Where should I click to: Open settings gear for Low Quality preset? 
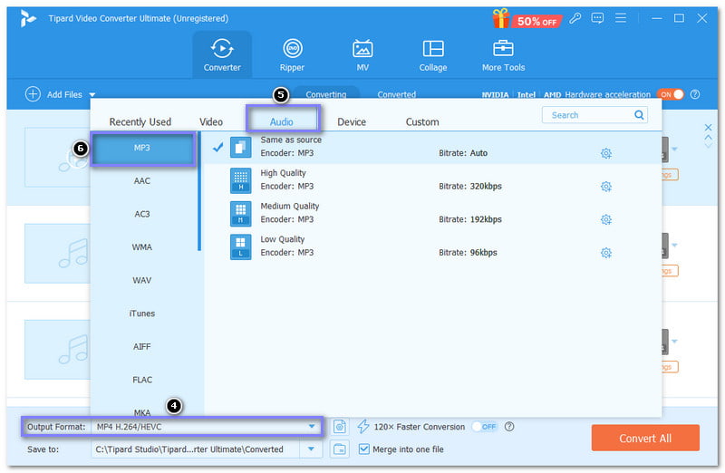(605, 253)
